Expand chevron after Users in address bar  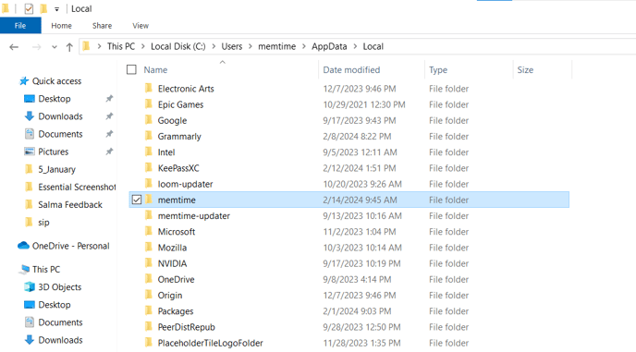(251, 46)
